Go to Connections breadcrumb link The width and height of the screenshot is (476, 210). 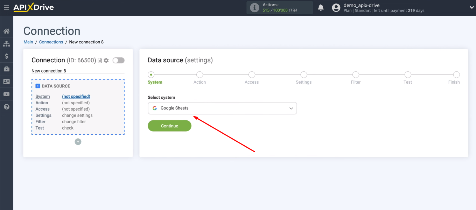tap(51, 42)
